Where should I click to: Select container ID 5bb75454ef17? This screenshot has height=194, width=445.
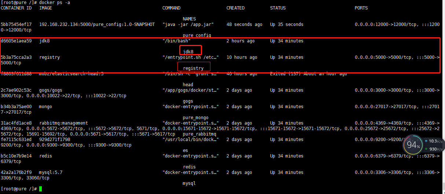click(x=16, y=24)
